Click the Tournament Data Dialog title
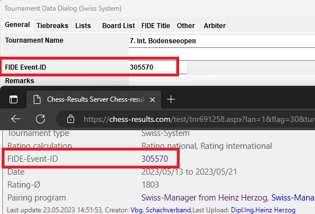The height and width of the screenshot is (214, 315). 63,8
